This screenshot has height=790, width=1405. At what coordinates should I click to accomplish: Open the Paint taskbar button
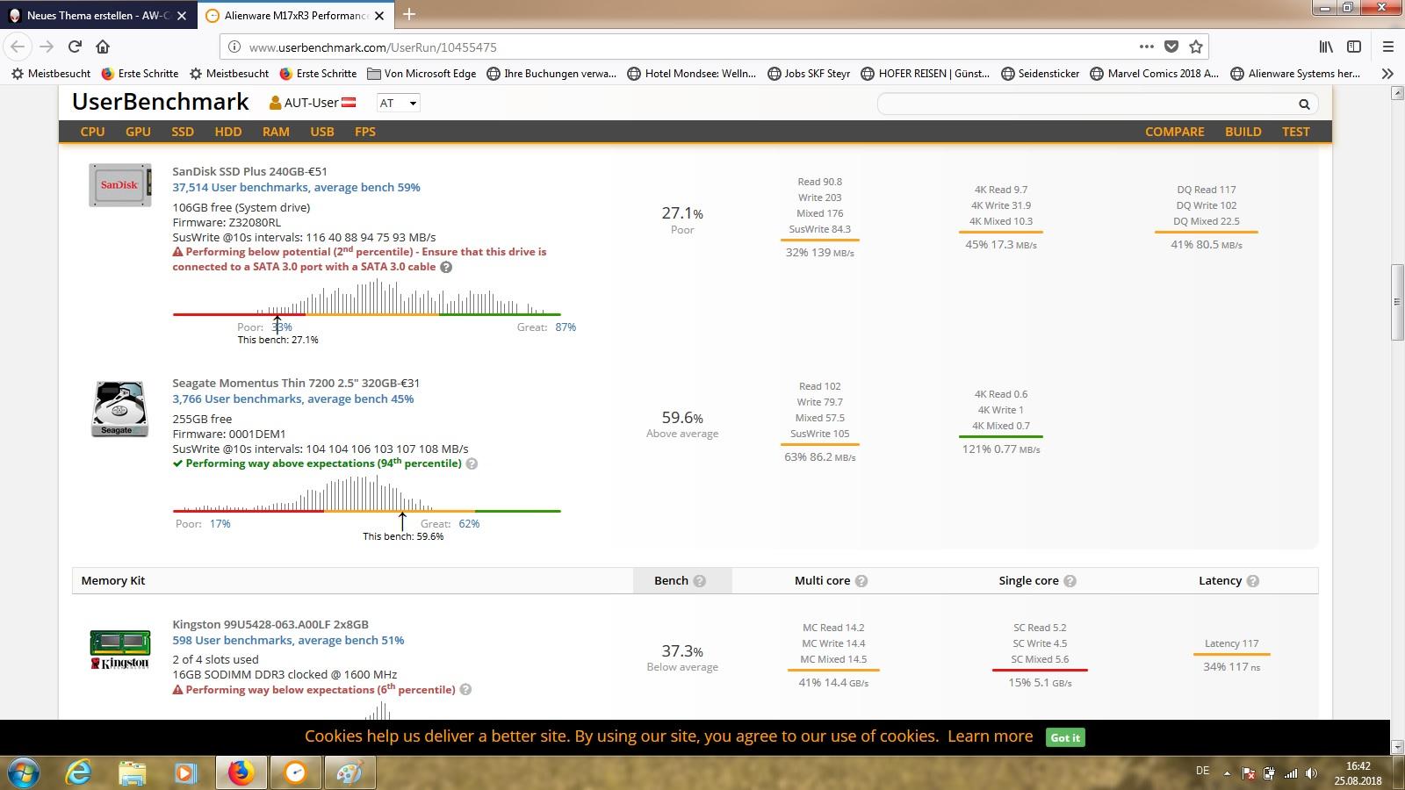(x=349, y=772)
